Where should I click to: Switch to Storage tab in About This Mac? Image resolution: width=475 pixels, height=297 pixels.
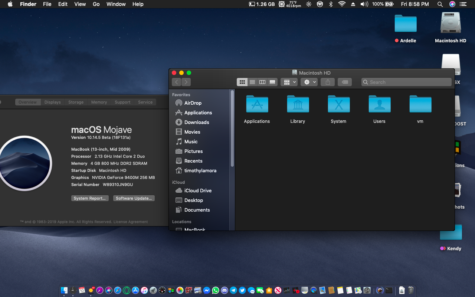pyautogui.click(x=76, y=102)
